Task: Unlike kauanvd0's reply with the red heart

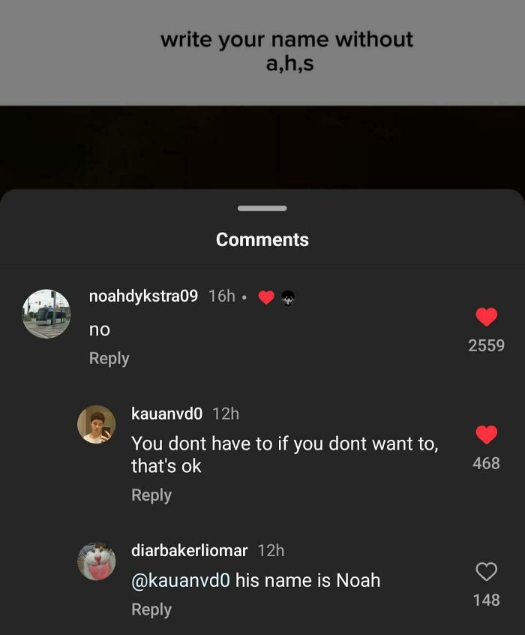Action: (486, 435)
